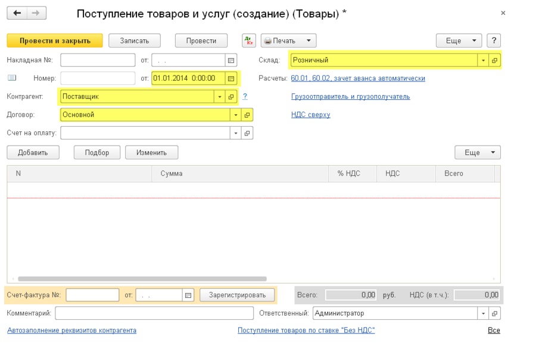Image resolution: width=536 pixels, height=349 pixels.
Task: Expand the Счет на оплату dropdown
Action: click(x=235, y=133)
